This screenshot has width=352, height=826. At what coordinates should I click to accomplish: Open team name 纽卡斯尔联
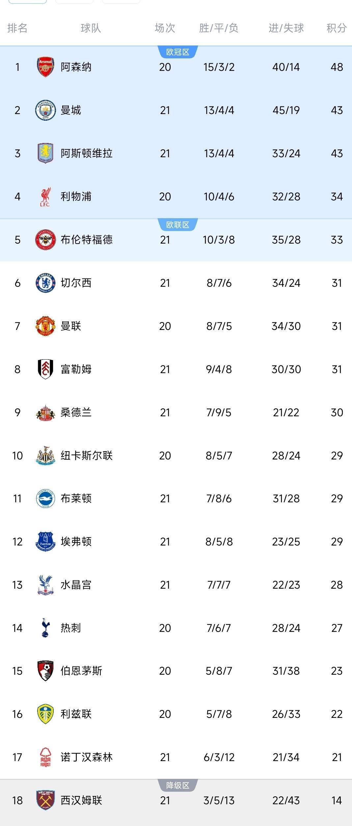pos(87,456)
